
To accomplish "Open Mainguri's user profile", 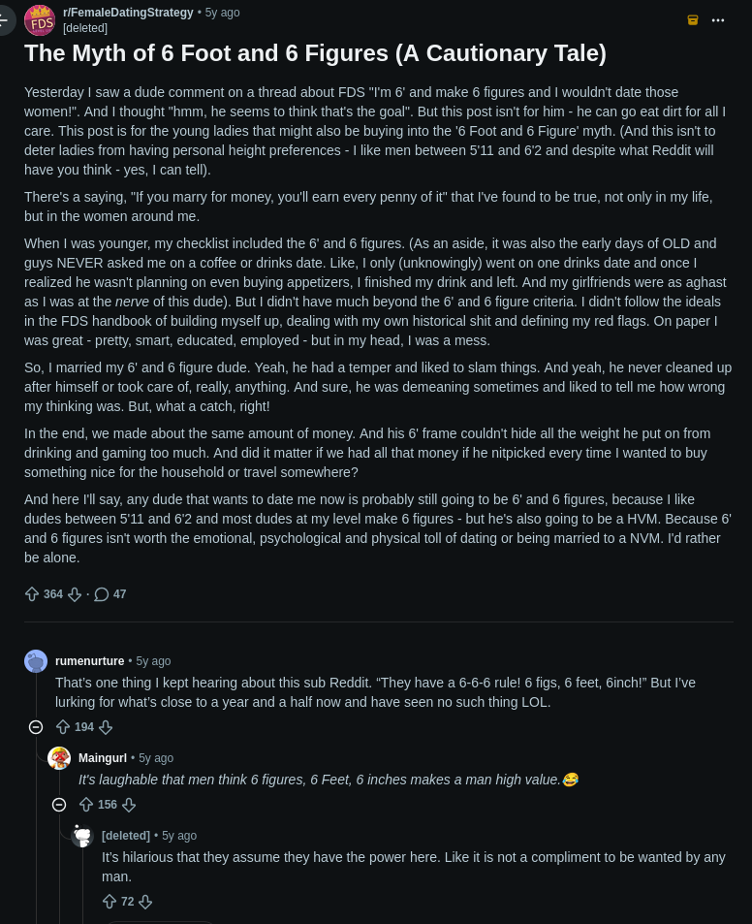I will [103, 758].
